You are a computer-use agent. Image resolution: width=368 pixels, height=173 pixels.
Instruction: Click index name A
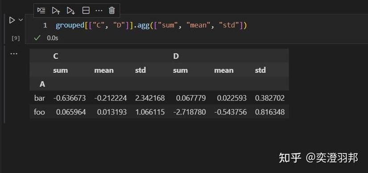tap(42, 84)
